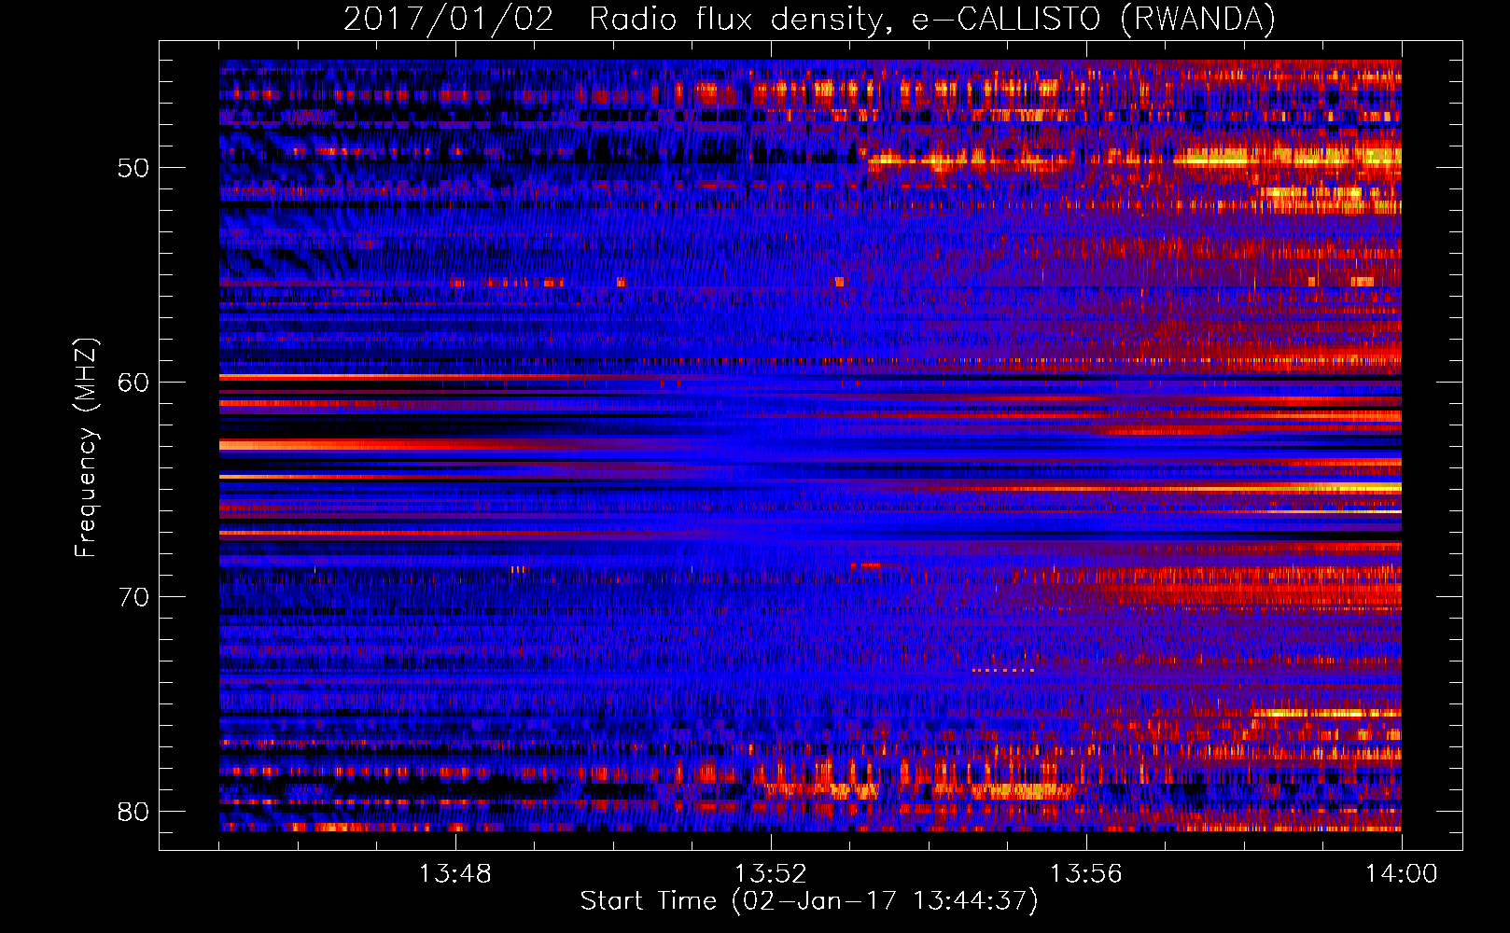Select the 60 MHz frequency tick label
Viewport: 1510px width, 933px height.
(133, 383)
